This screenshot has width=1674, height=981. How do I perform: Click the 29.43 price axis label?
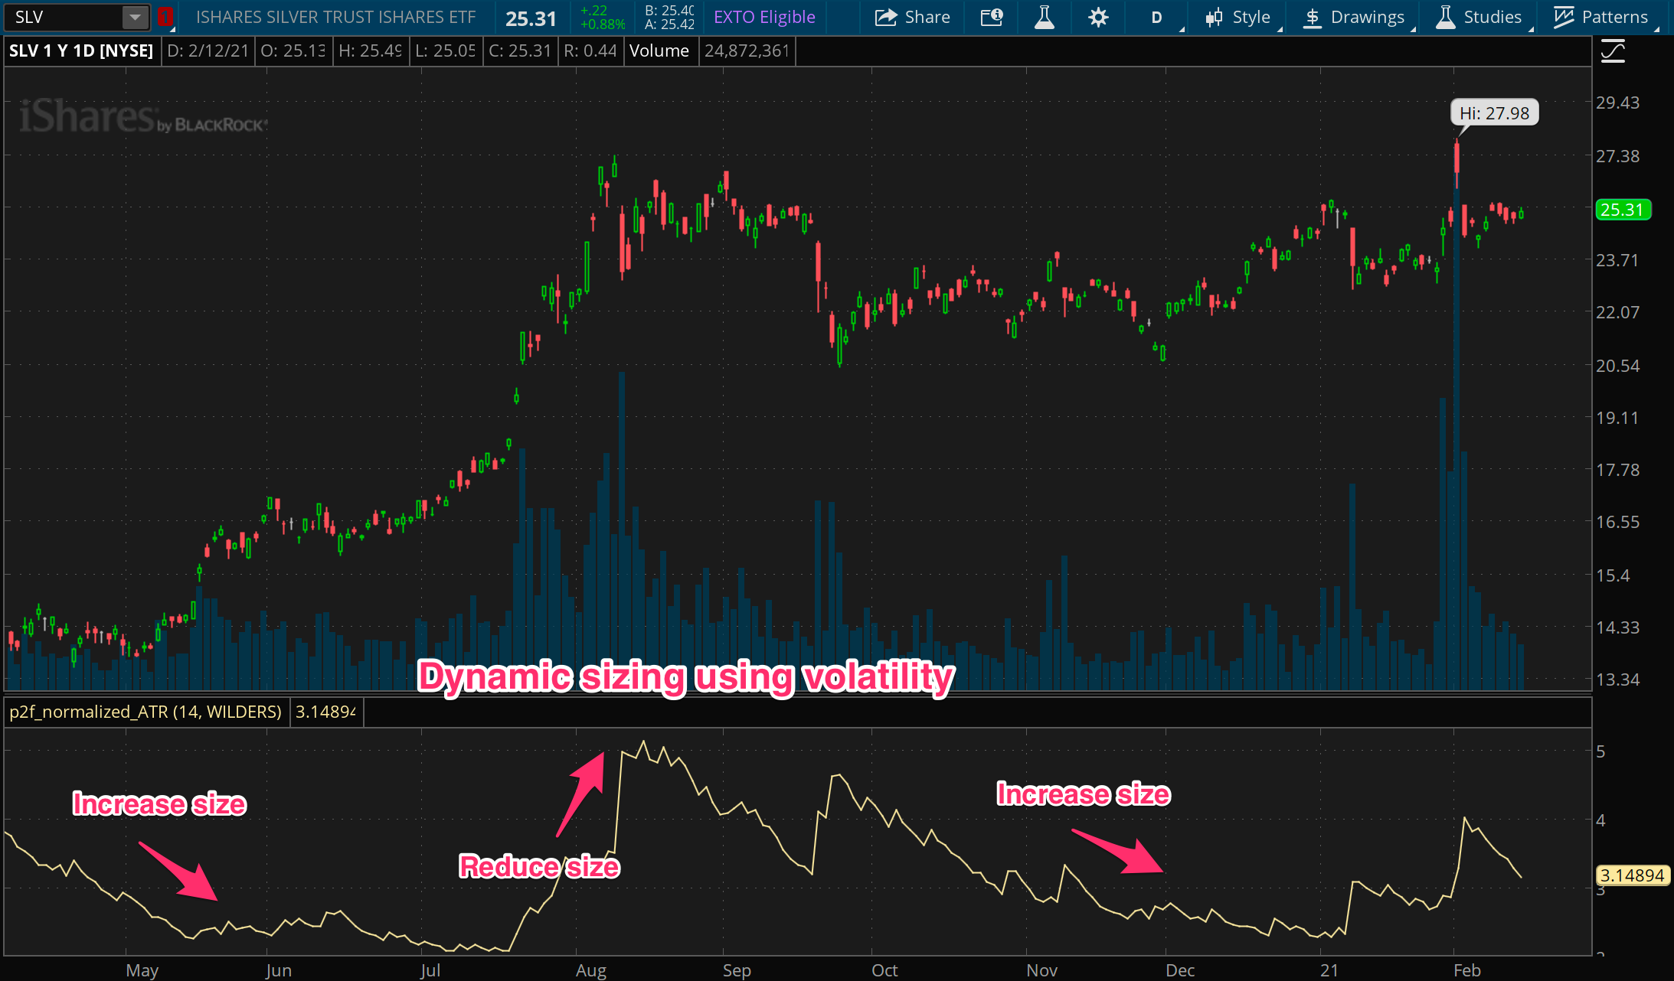(x=1617, y=103)
